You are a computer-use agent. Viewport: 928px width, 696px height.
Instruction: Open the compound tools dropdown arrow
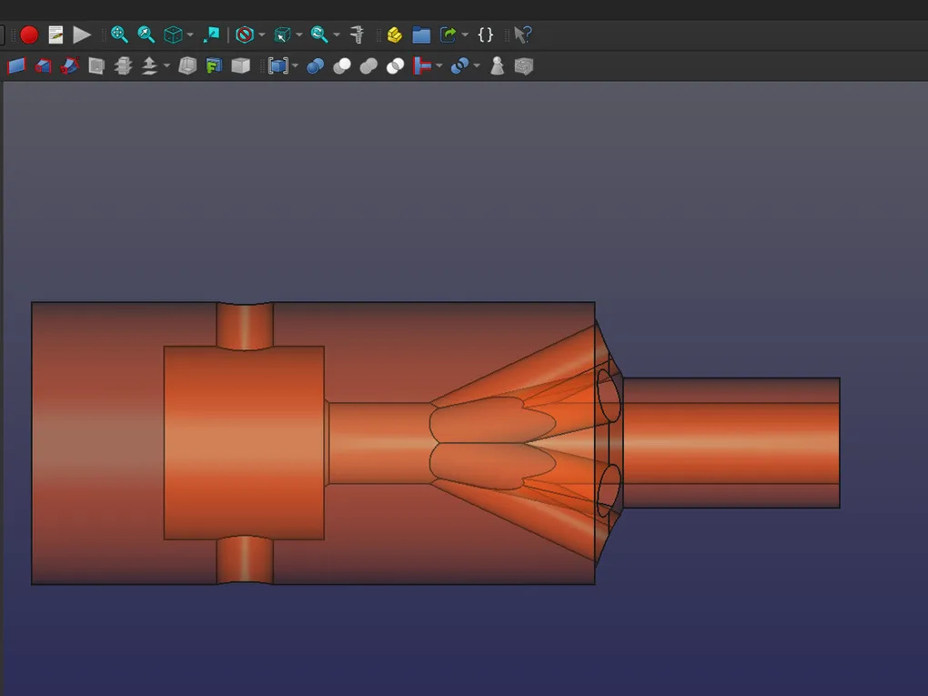[x=295, y=67]
